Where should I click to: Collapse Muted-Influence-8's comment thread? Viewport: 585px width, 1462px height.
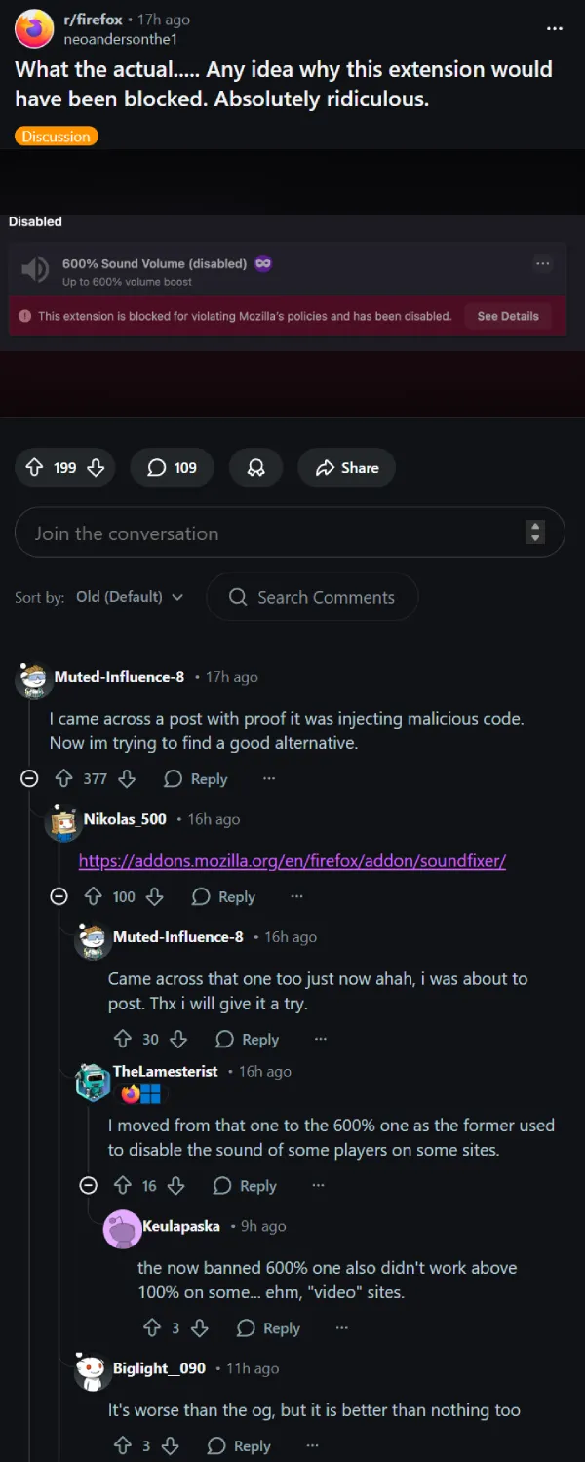pyautogui.click(x=30, y=778)
